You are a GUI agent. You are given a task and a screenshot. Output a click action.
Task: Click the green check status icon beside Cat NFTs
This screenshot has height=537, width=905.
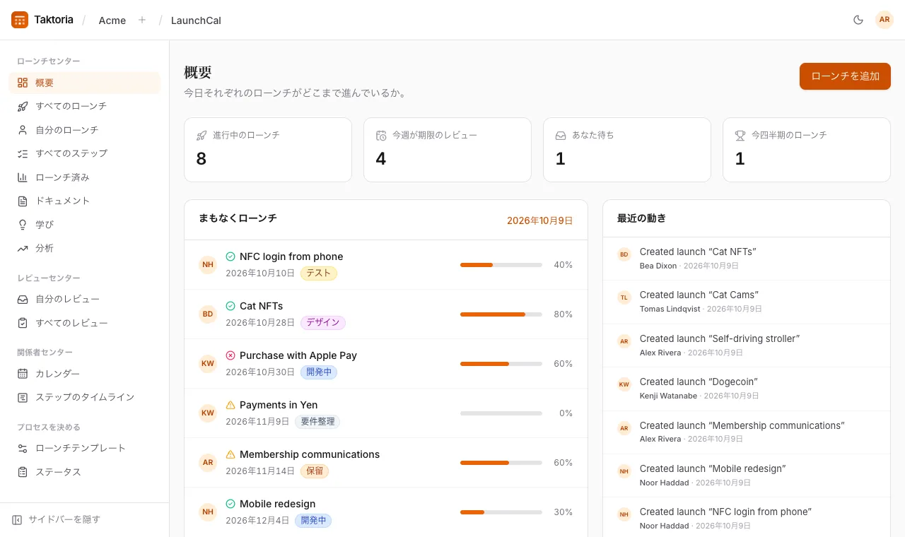(230, 306)
